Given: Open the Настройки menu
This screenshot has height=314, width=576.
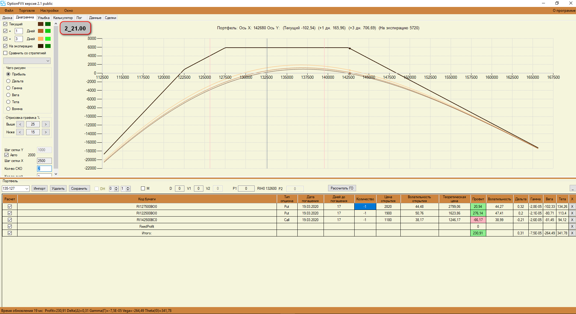Looking at the screenshot, I should [x=49, y=11].
